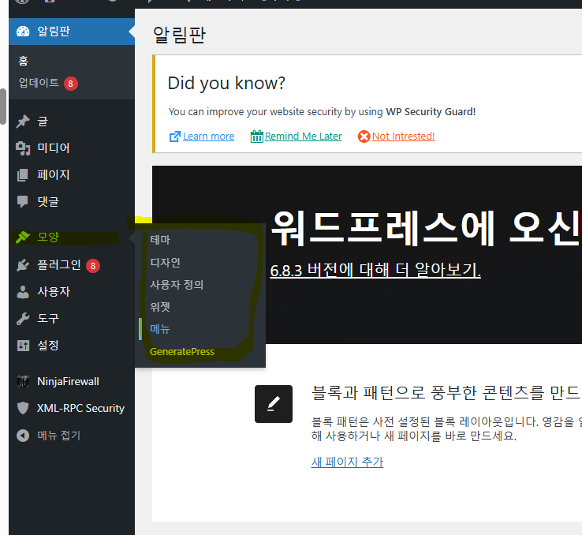This screenshot has width=582, height=535.
Task: Click the 사용자 user icon
Action: tap(23, 292)
